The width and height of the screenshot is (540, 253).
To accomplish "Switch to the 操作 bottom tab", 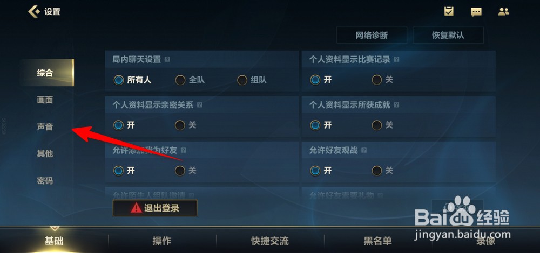I will [162, 241].
